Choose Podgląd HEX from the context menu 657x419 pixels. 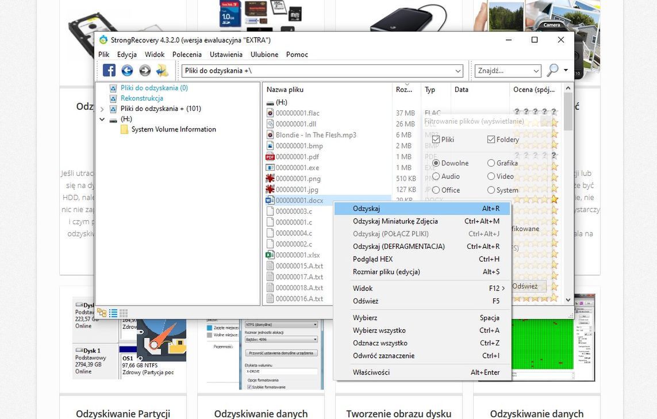(x=422, y=259)
